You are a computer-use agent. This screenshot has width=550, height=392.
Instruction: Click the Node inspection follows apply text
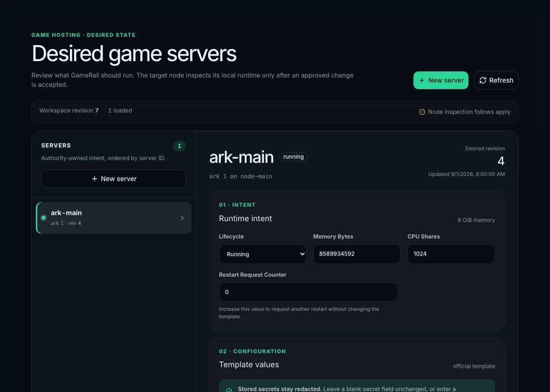tap(469, 112)
